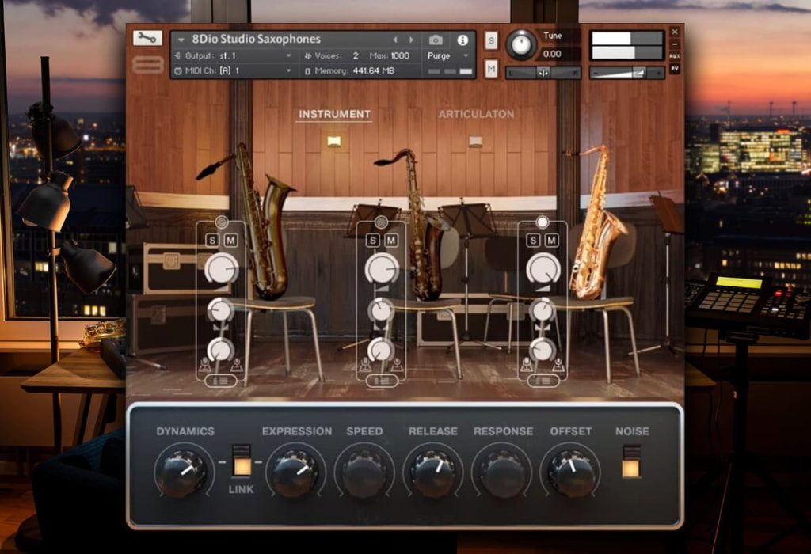Enable the left saxophone power dot
Image resolution: width=811 pixels, height=554 pixels.
(222, 222)
